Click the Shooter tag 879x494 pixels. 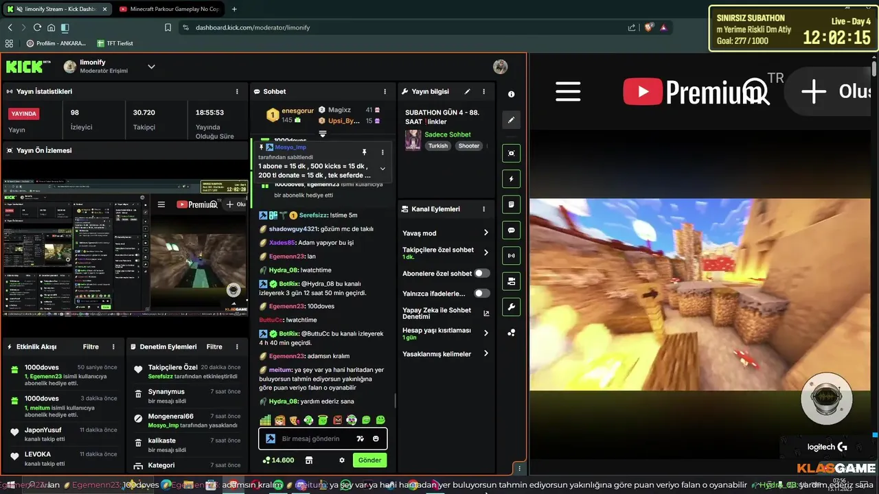click(x=469, y=145)
